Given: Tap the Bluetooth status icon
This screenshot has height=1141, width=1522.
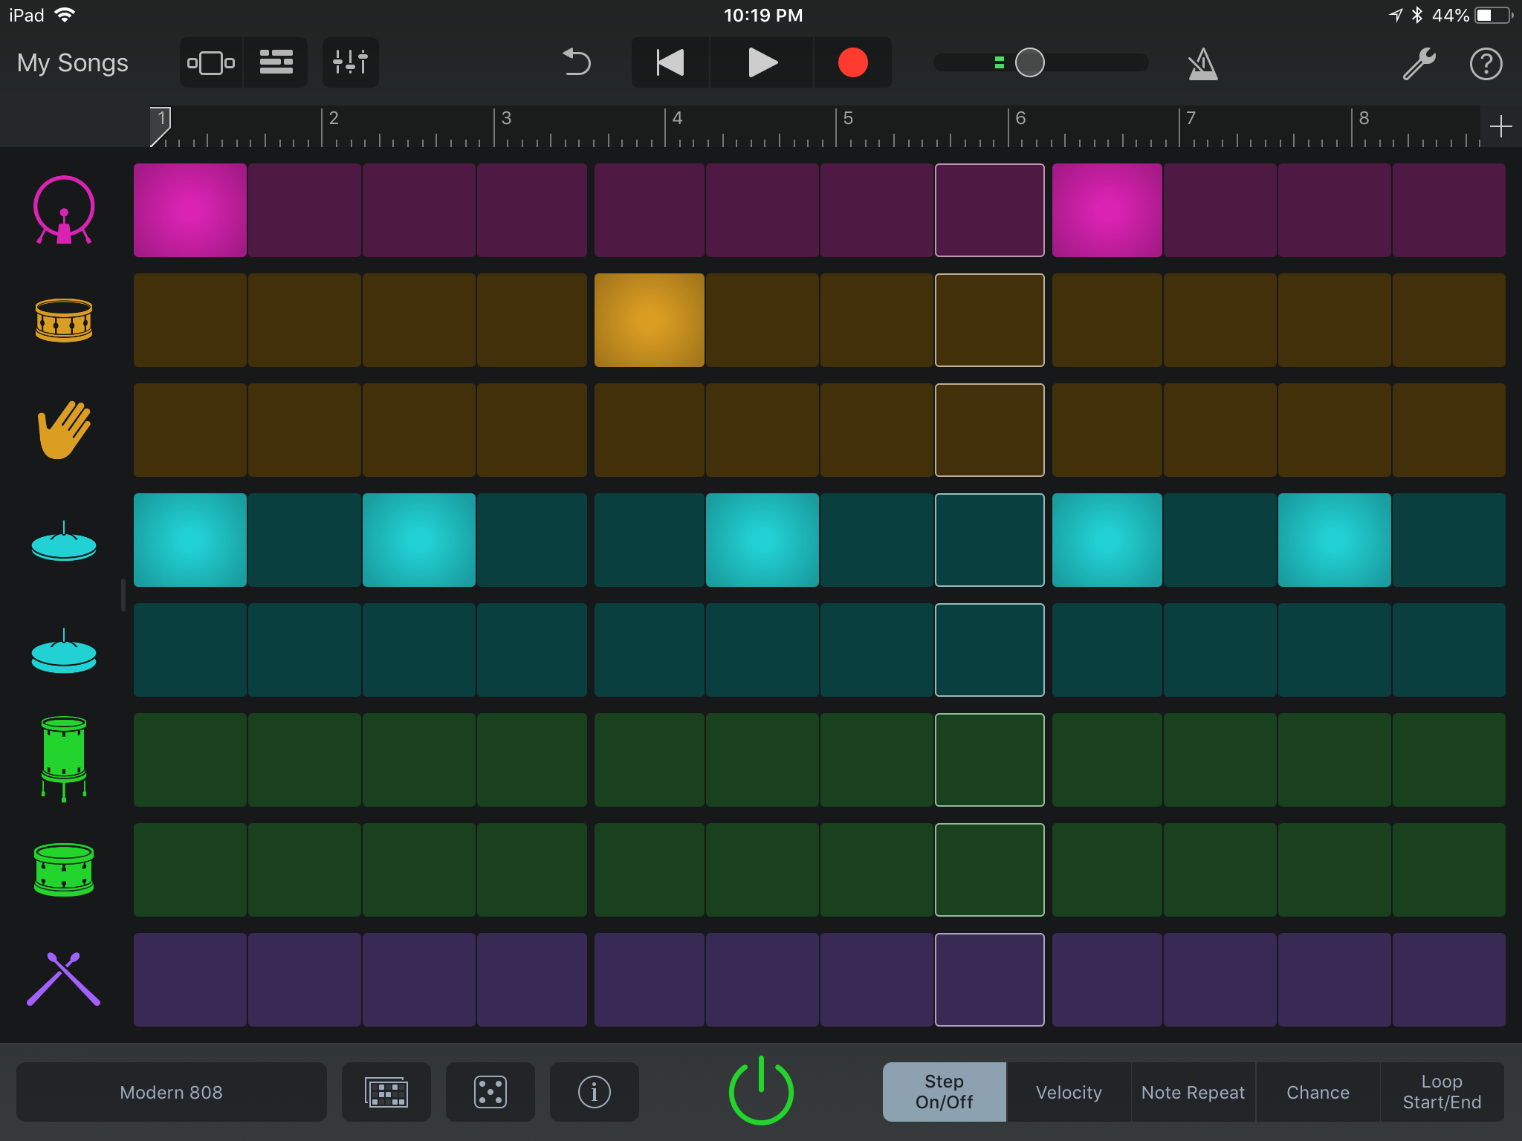Looking at the screenshot, I should click(1416, 16).
